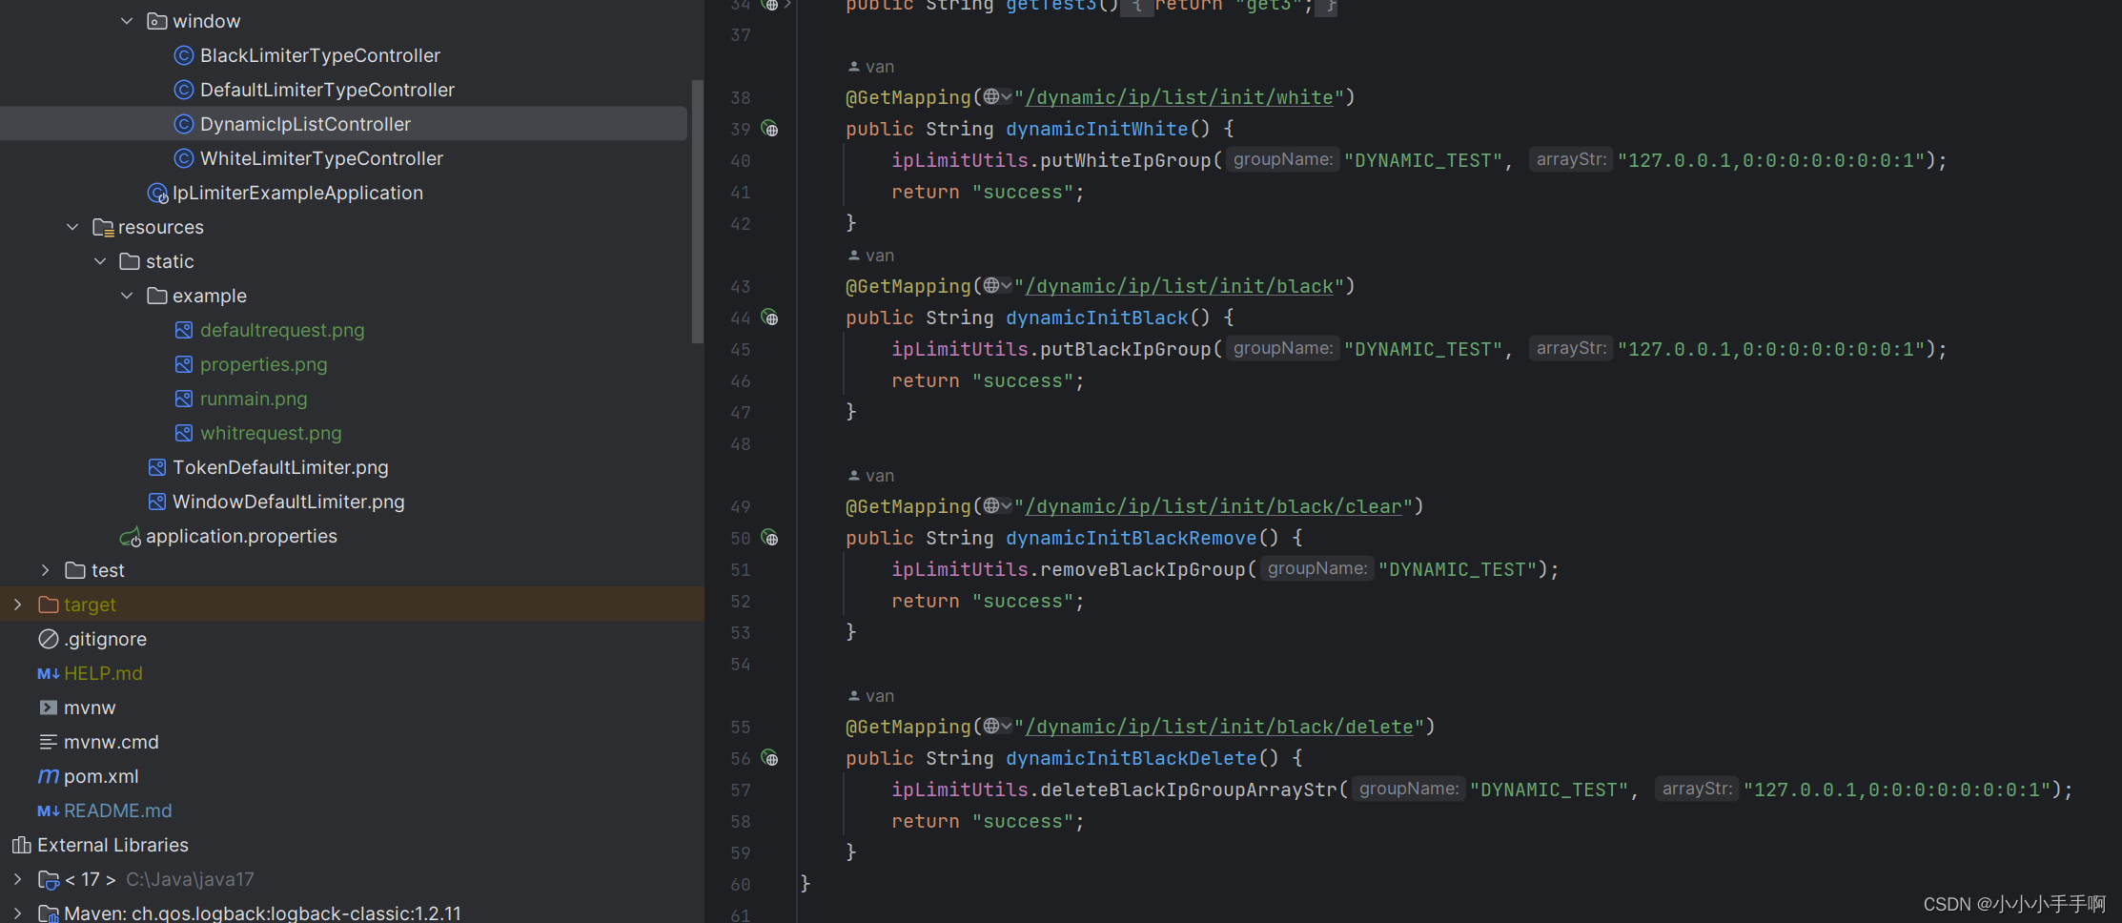Click the DynamicIpListController class icon
The image size is (2122, 923).
(184, 124)
